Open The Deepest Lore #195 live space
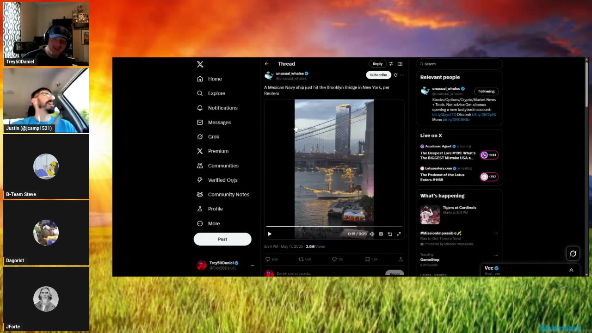The image size is (592, 333). (448, 155)
